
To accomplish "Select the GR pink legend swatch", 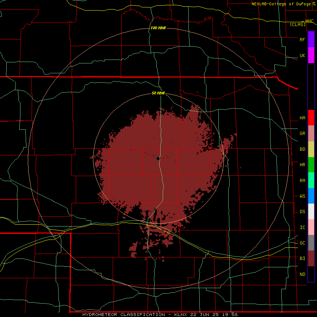I will click(x=311, y=133).
